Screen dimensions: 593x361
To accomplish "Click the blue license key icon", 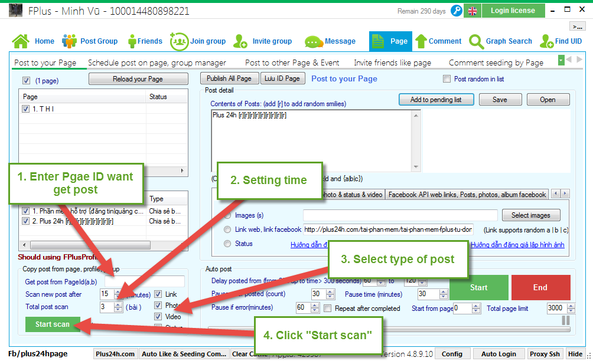I will point(457,11).
